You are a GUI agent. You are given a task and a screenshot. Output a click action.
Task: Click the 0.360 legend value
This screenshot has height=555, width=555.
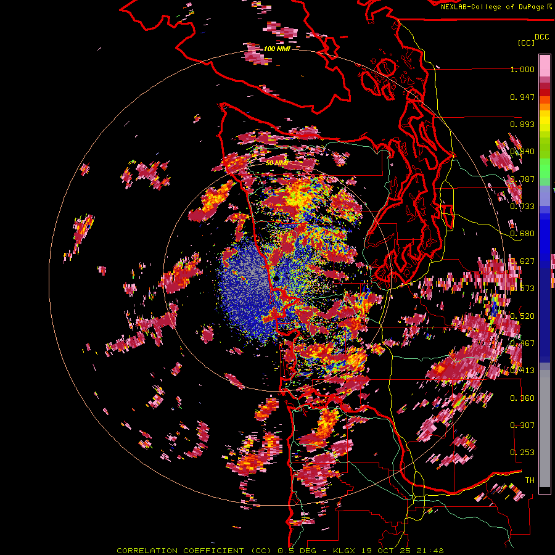pyautogui.click(x=522, y=398)
